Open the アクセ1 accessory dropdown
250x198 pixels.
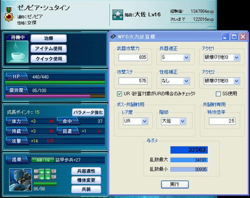pyautogui.click(x=222, y=57)
